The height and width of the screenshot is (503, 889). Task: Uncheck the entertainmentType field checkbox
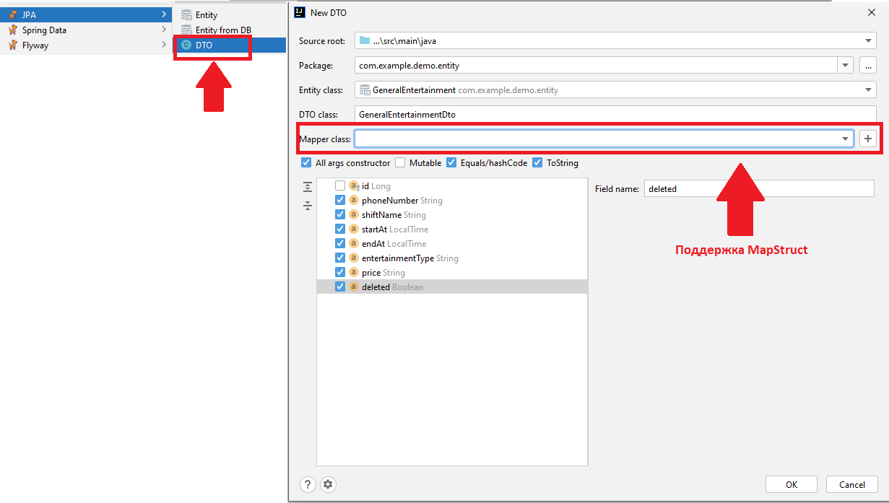[340, 258]
